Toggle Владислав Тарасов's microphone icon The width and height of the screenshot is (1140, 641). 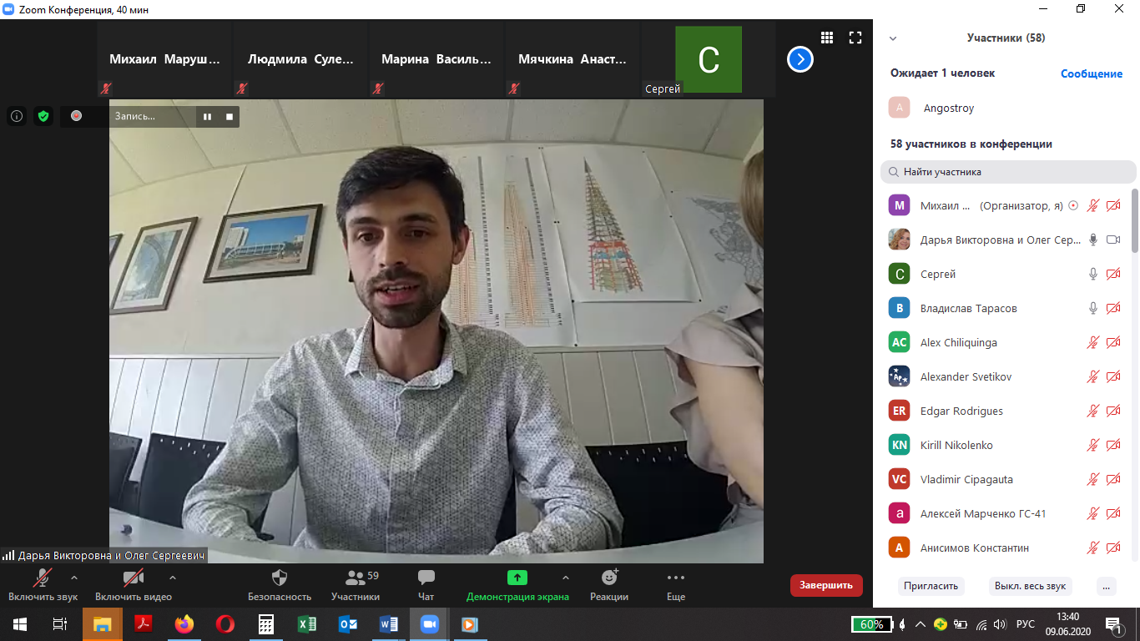click(1093, 308)
